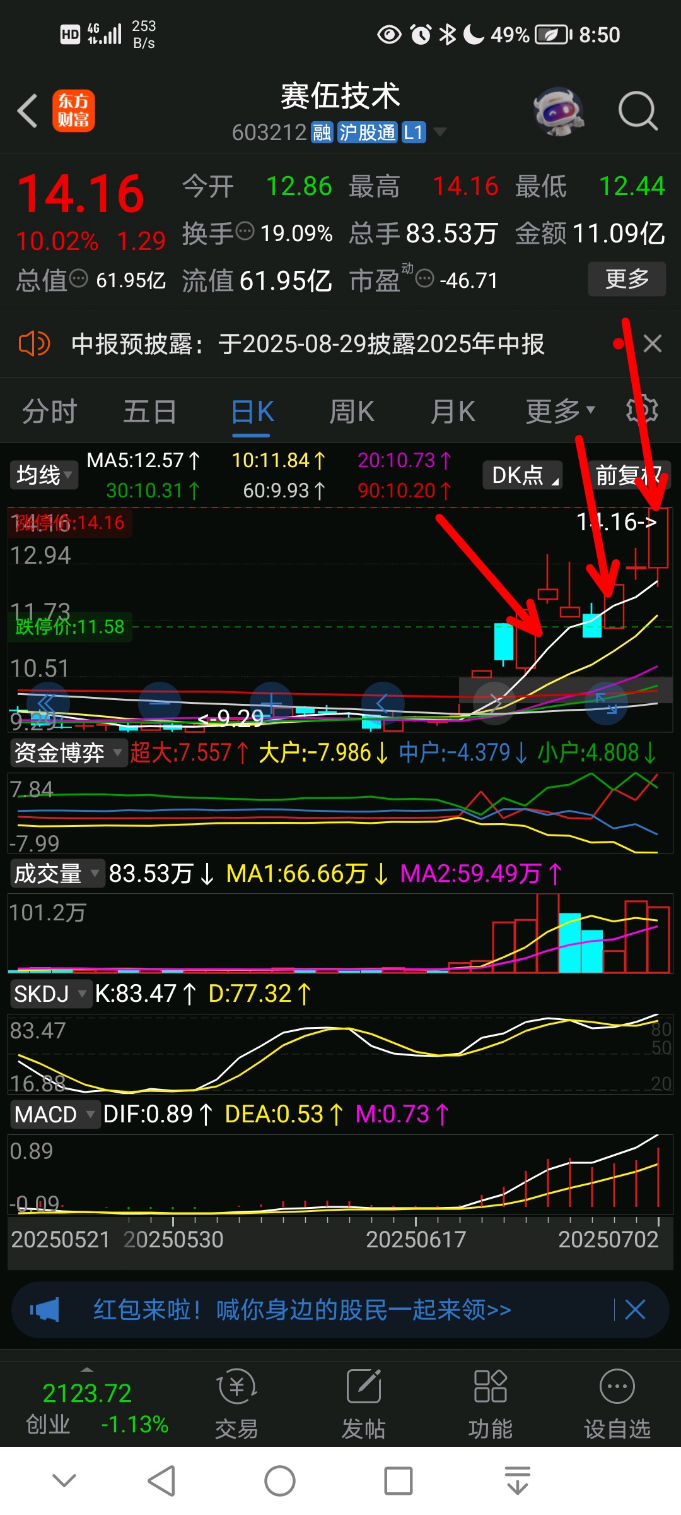
Task: Switch to the 月K tab
Action: pos(453,411)
